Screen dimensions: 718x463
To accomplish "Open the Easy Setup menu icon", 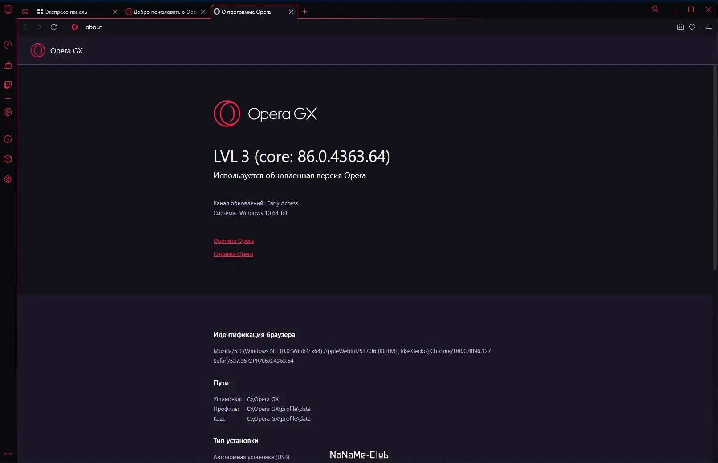I will [x=709, y=27].
